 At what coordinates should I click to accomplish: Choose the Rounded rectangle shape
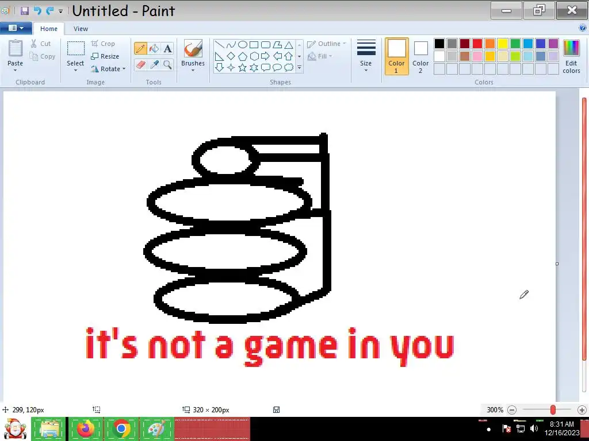266,45
